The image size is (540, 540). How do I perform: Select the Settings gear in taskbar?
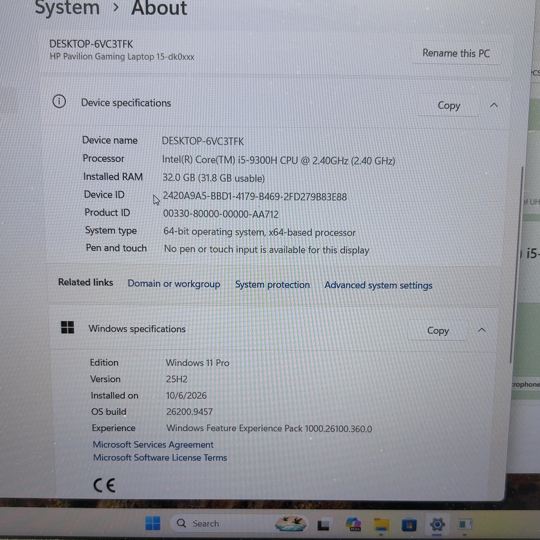tap(437, 524)
